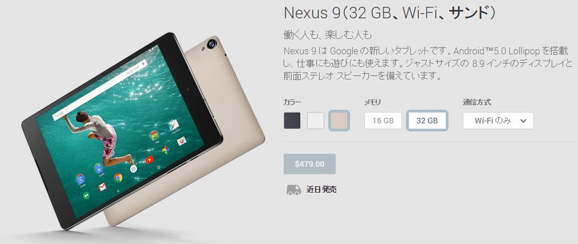Click the Gmail icon on tablet screen
The height and width of the screenshot is (244, 578).
(102, 187)
